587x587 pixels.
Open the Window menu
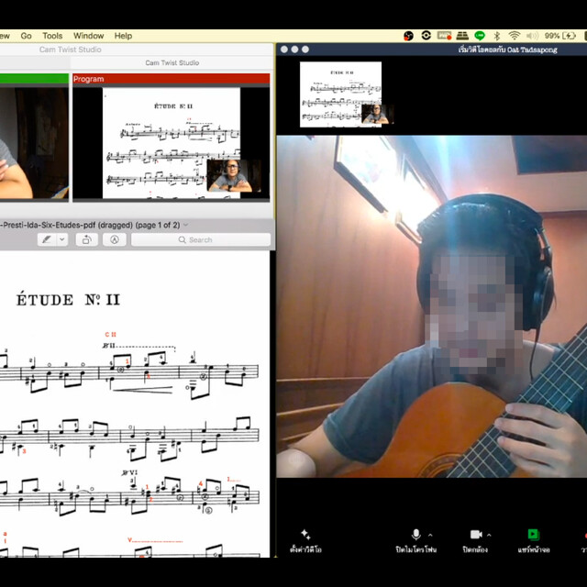(88, 36)
